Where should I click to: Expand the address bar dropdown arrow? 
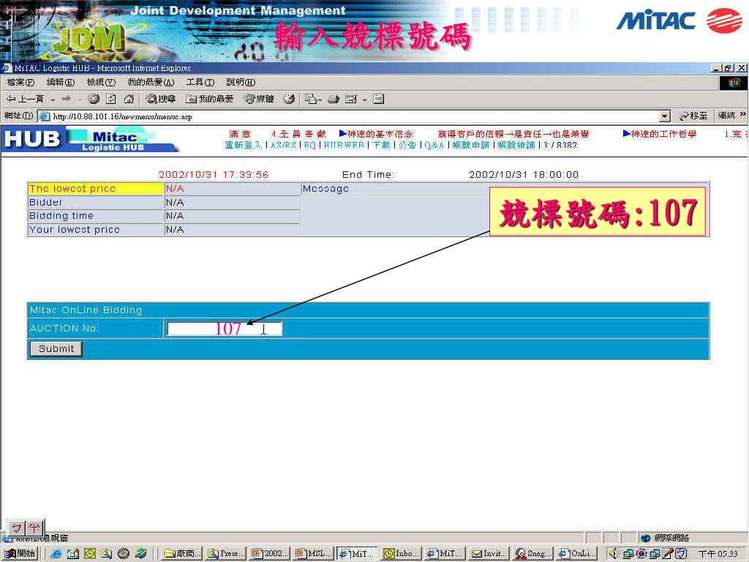664,116
